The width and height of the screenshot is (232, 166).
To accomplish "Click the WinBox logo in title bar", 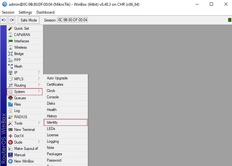I will click(x=5, y=4).
